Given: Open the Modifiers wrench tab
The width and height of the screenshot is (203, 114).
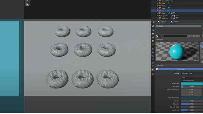Looking at the screenshot, I should [x=153, y=52].
